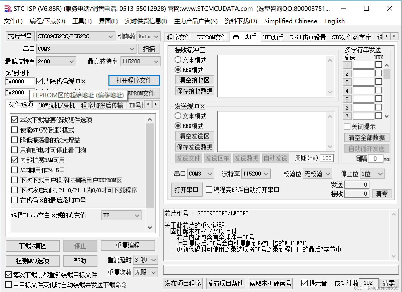402x292 pixels.
Task: Click the 重复编程 button
Action: [128, 245]
